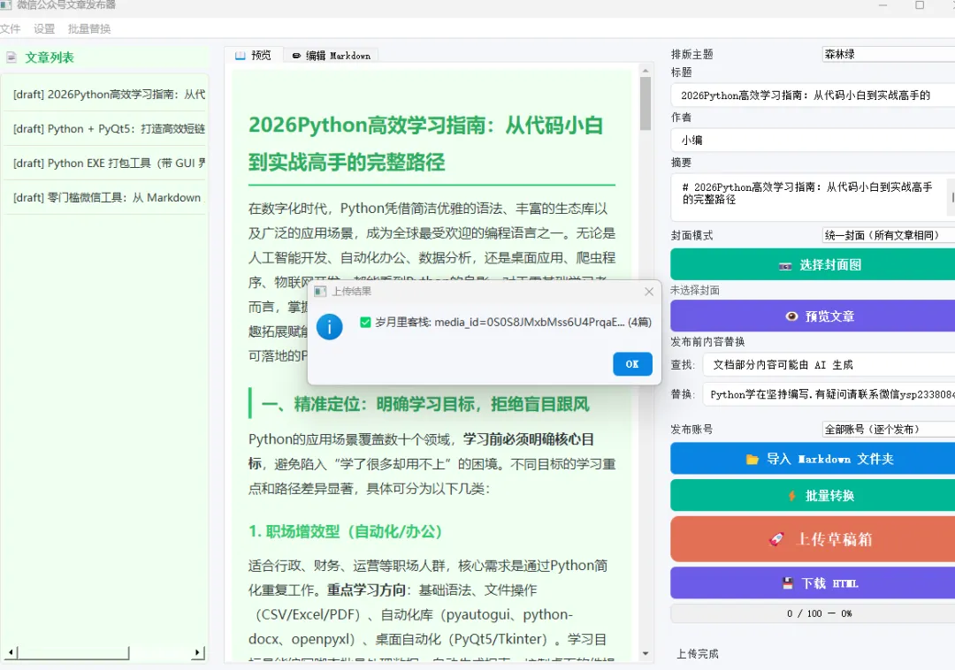Viewport: 955px width, 670px height.
Task: Click the 上传草稿箱 button
Action: (x=814, y=539)
